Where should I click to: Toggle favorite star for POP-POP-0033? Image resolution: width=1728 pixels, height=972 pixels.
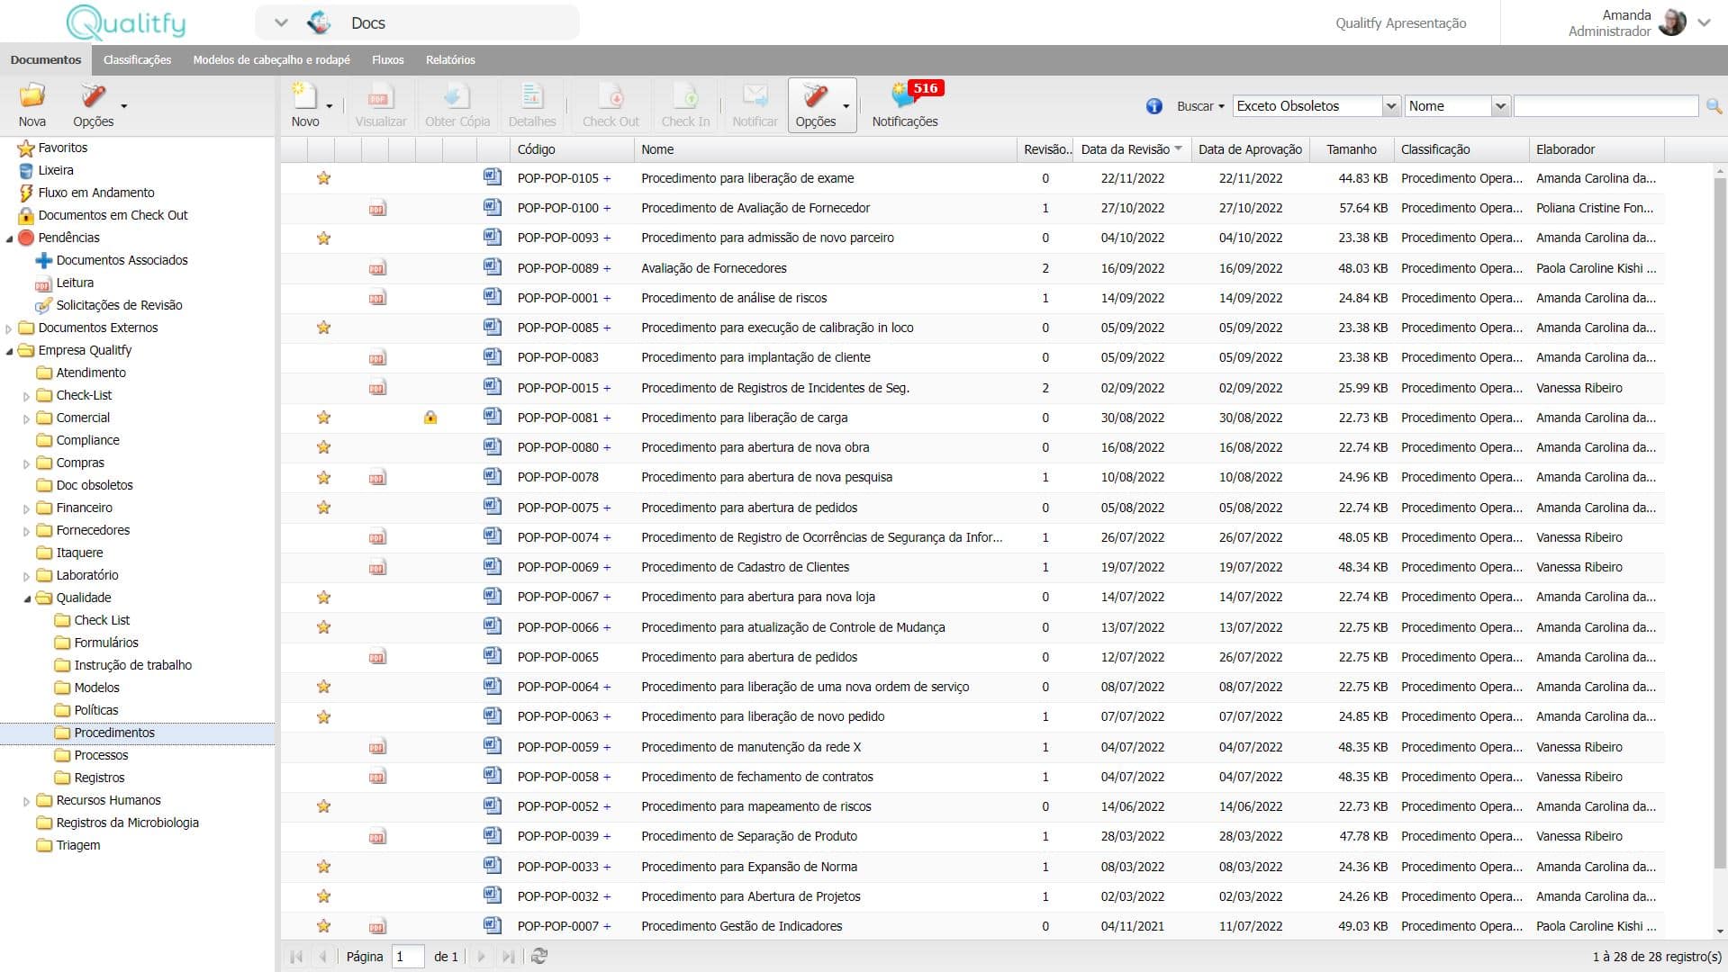323,867
